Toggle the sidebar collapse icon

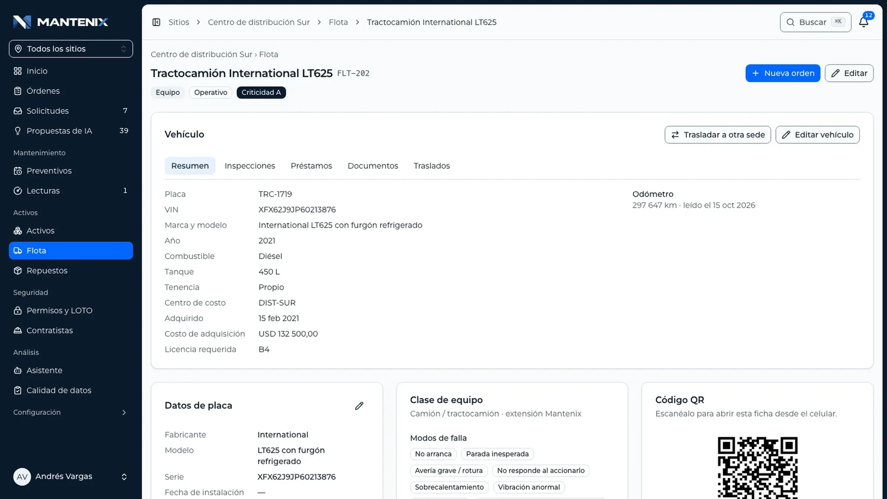156,22
